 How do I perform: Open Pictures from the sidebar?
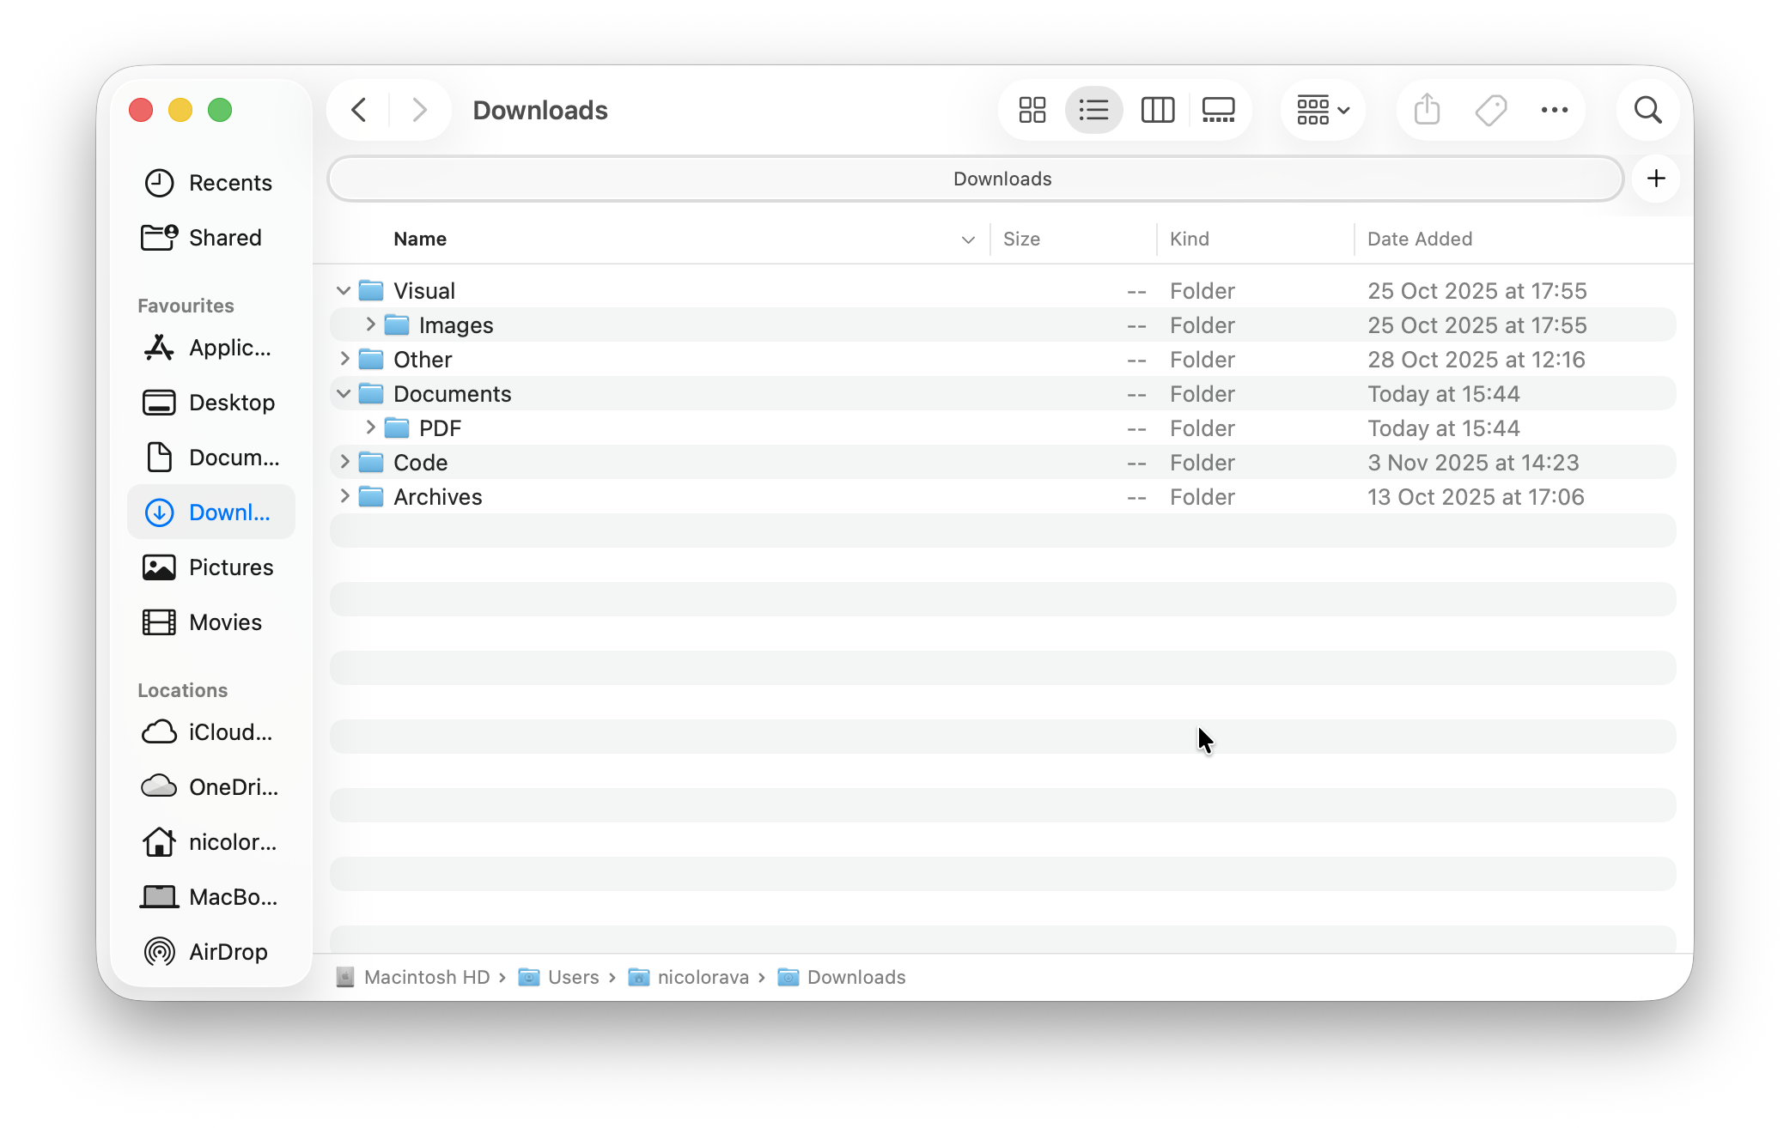pos(229,567)
